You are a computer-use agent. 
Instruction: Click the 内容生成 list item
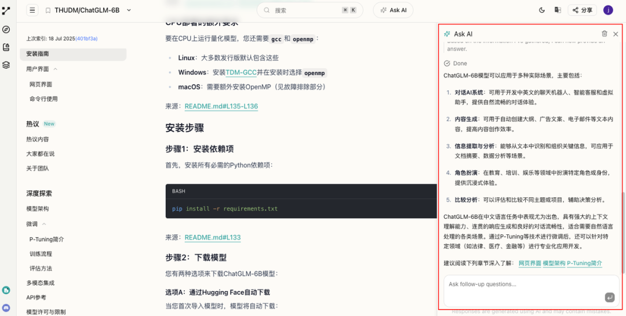click(x=534, y=124)
